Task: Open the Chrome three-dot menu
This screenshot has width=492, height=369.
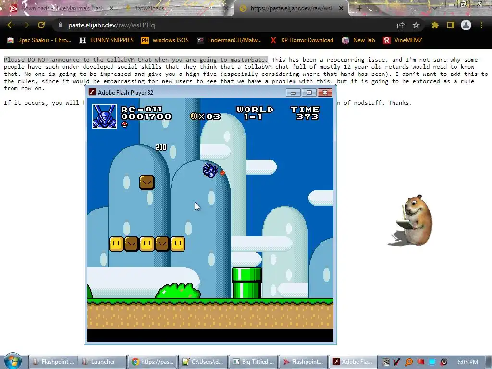Action: click(481, 25)
